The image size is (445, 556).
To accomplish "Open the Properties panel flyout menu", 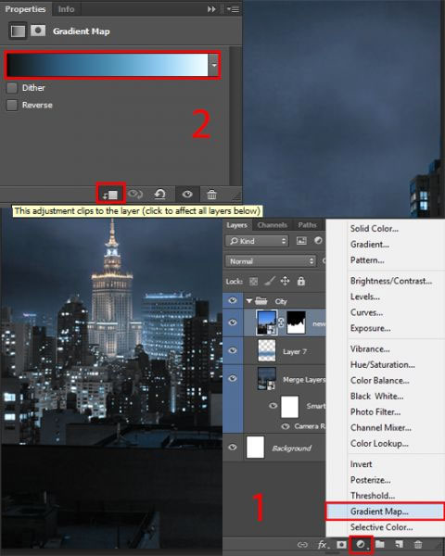I will pyautogui.click(x=233, y=9).
